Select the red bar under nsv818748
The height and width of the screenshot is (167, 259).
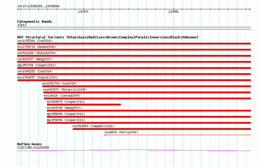click(x=149, y=111)
